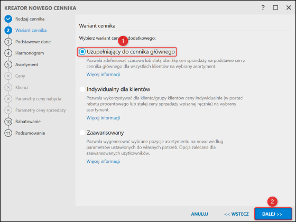
Task: Click the disabled Ceny step icon
Action: point(8,76)
